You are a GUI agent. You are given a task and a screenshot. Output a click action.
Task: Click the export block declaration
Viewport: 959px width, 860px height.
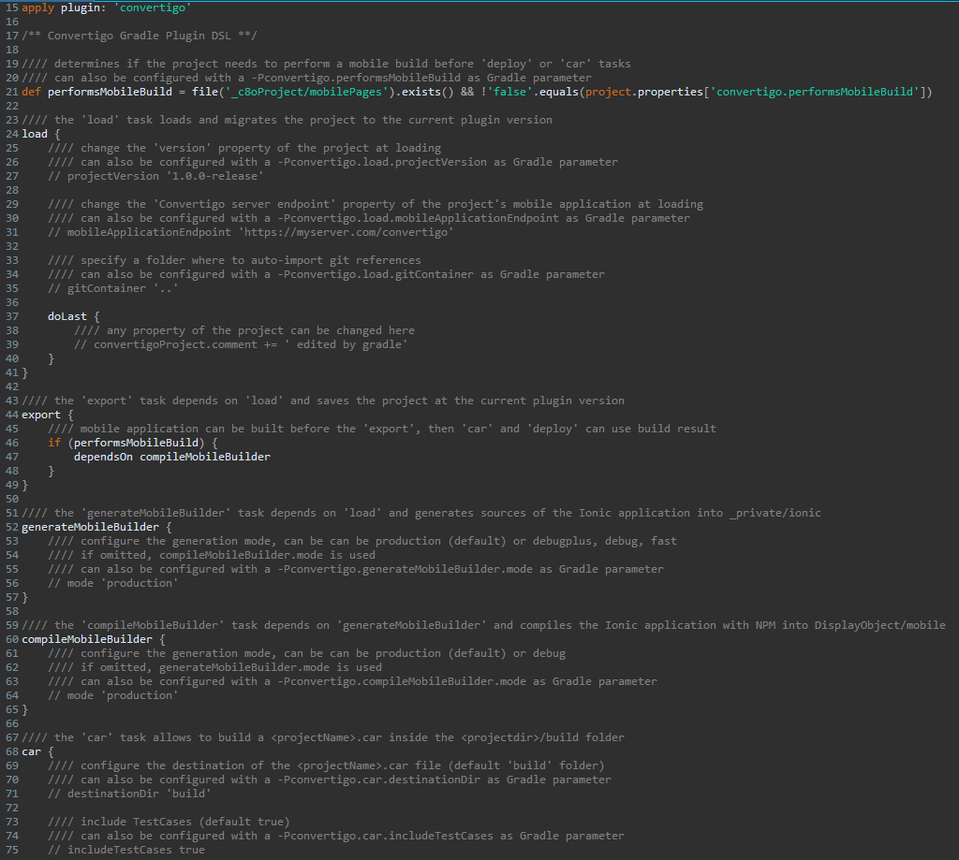tap(38, 414)
